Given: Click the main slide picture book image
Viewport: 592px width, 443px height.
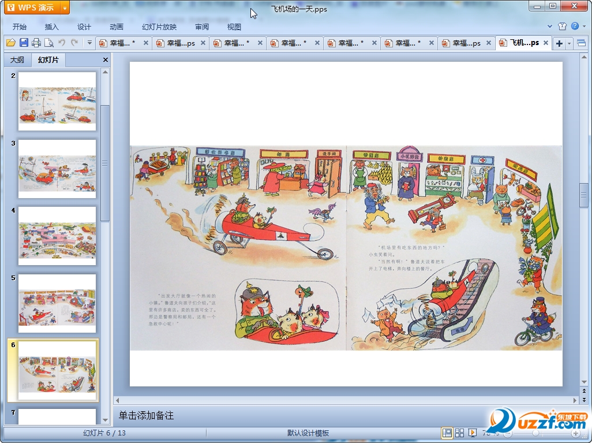Looking at the screenshot, I should coord(346,248).
